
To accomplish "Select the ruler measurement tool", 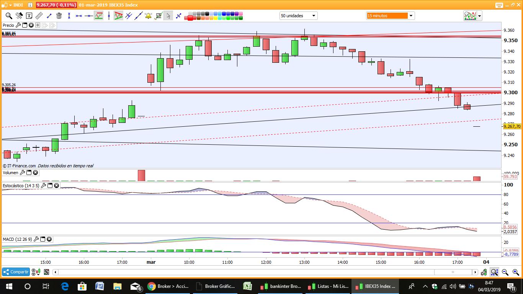I will coord(39,16).
